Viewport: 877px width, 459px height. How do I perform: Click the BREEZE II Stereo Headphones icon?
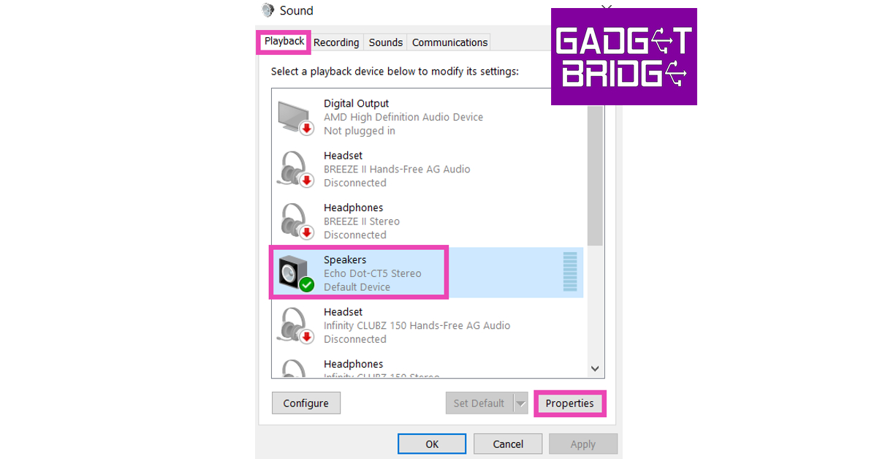[296, 221]
